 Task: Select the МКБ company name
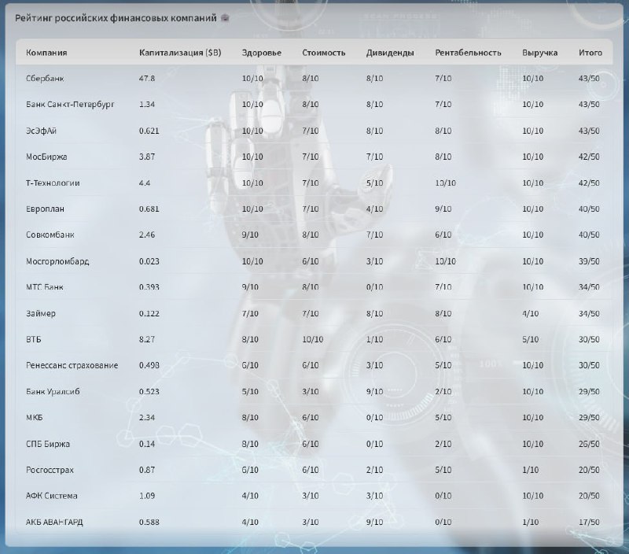coord(35,418)
